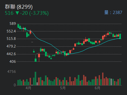Click the 4月 date axis label
The image size is (127, 95).
pos(28,88)
